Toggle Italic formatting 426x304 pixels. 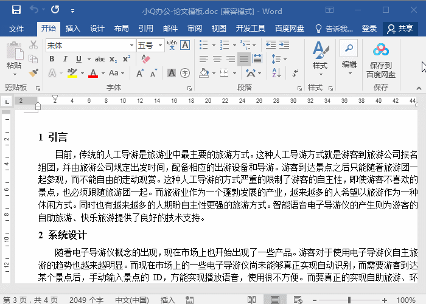pyautogui.click(x=65, y=59)
